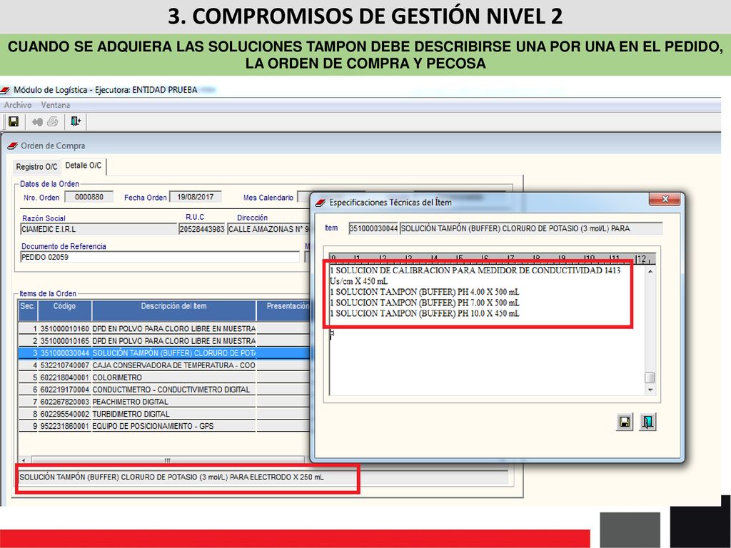Click the R.U.C field 20528443983
This screenshot has height=548, width=731.
click(x=202, y=229)
